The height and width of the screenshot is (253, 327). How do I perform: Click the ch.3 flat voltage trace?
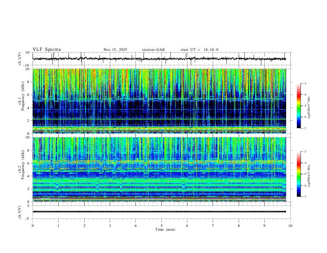click(159, 212)
